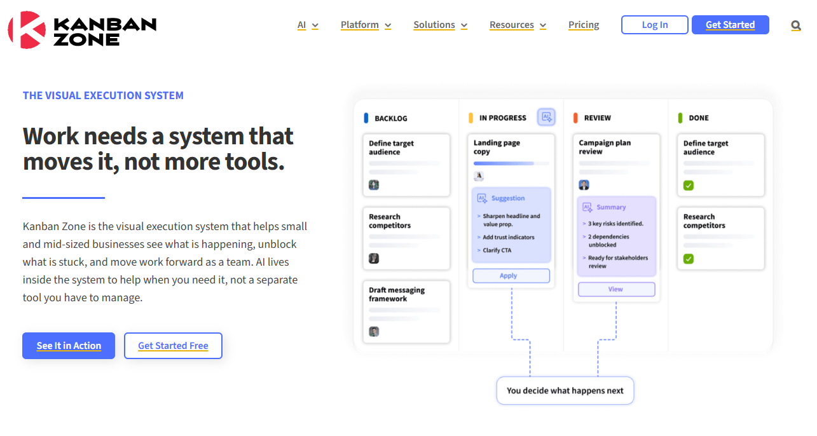The height and width of the screenshot is (436, 817).
Task: Expand the chevron next to Solutions
Action: coord(464,26)
